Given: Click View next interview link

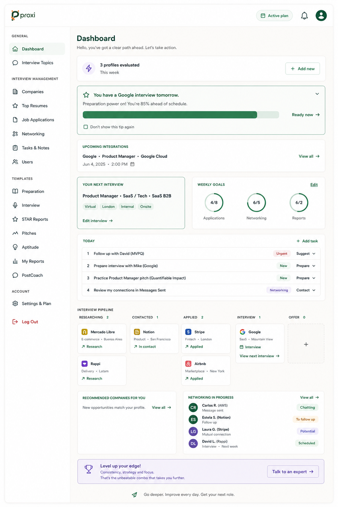Looking at the screenshot, I should [260, 356].
